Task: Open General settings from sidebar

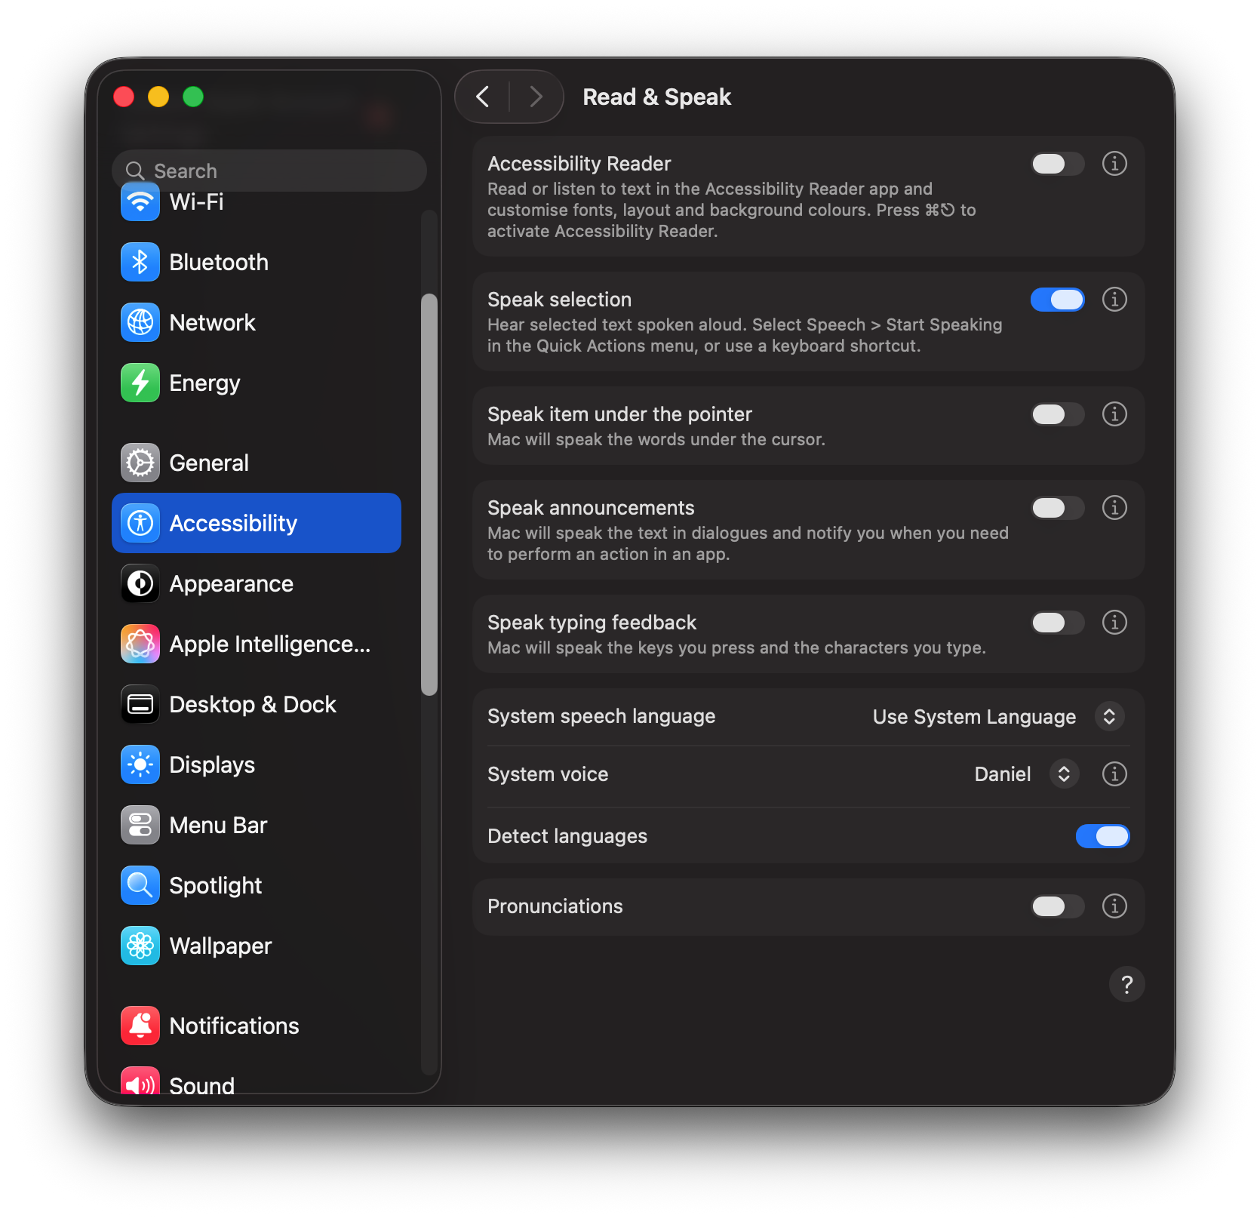Action: (209, 463)
